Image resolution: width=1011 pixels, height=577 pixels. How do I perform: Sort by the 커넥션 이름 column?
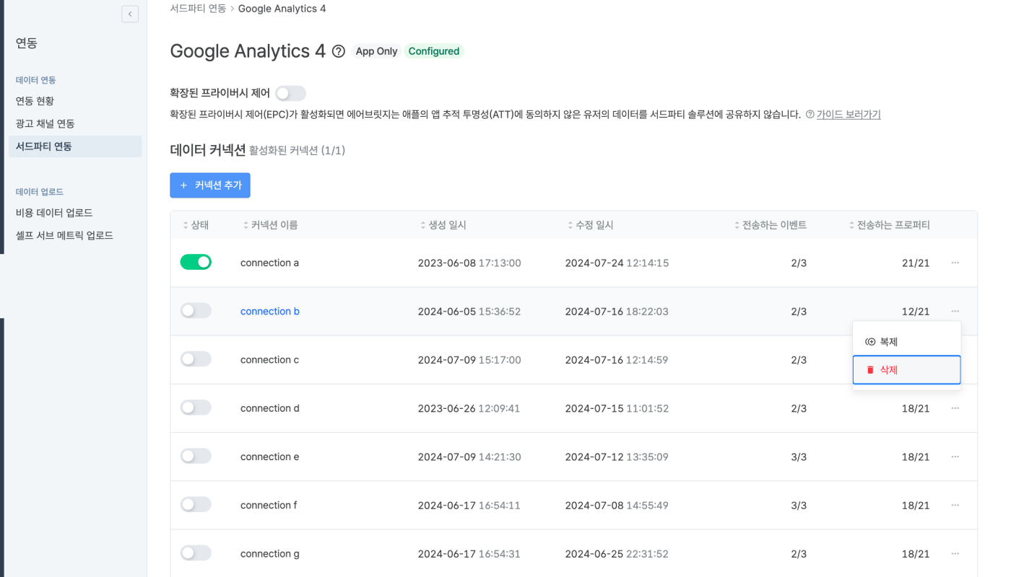coord(270,225)
